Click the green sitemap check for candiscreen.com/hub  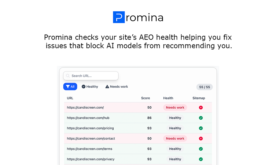(x=201, y=118)
